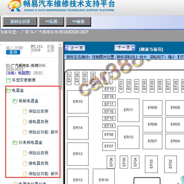Image resolution: width=184 pixels, height=184 pixels.
Task: Open the 车型变更概要 folder icon
Action: 9,80
